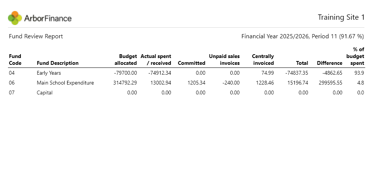Click the Financial Year 2025/2026 period text
Screen dimensions: 372x185
click(303, 36)
